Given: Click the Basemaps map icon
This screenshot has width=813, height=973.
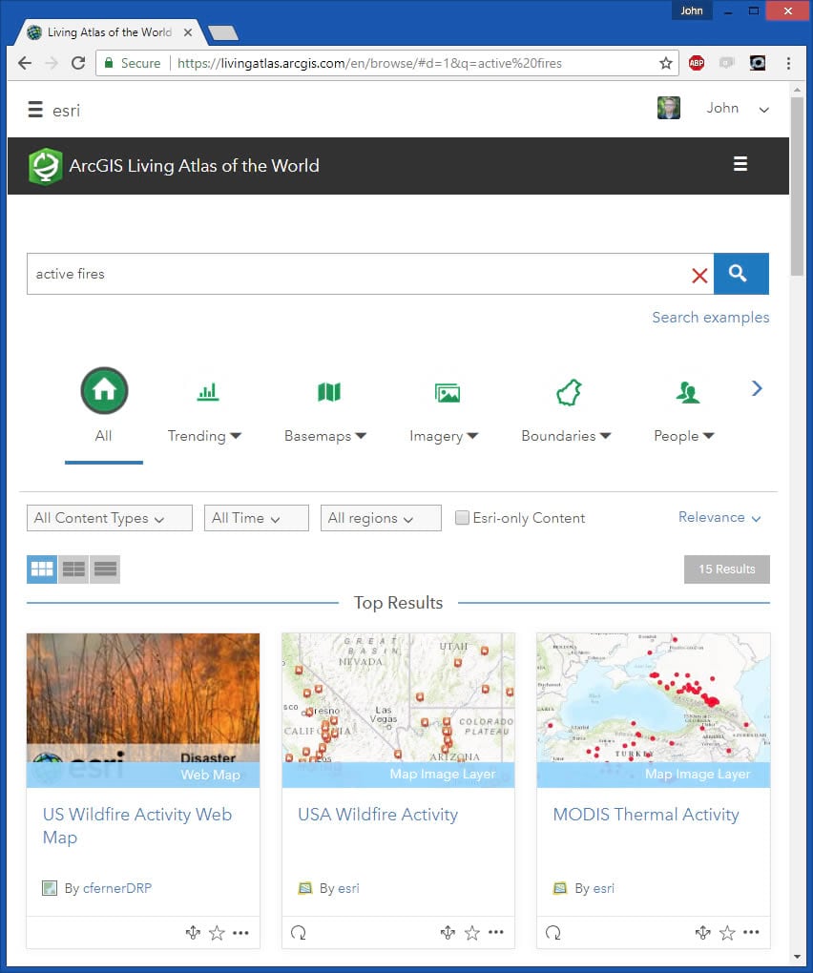Looking at the screenshot, I should click(x=329, y=391).
